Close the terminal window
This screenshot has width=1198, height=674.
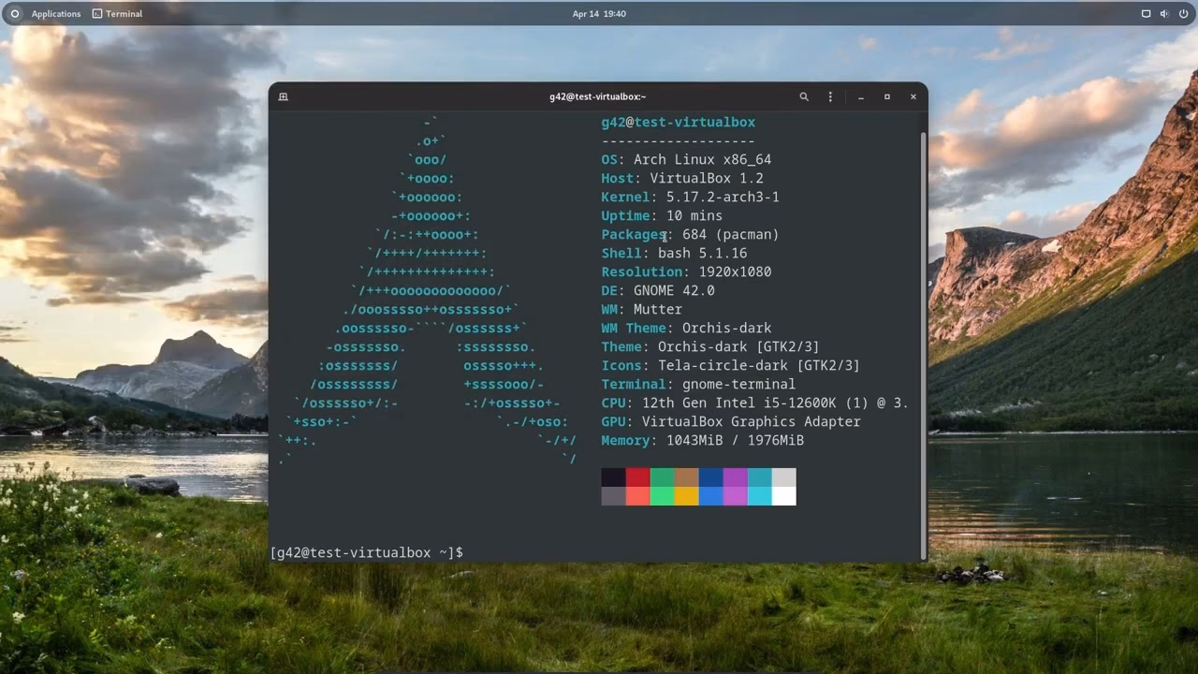pos(913,96)
